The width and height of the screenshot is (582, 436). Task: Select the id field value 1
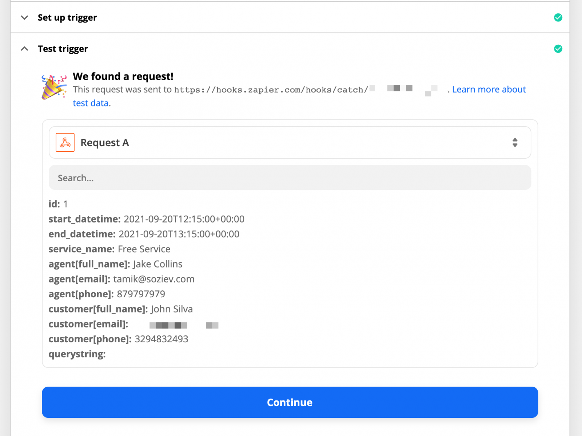click(65, 204)
